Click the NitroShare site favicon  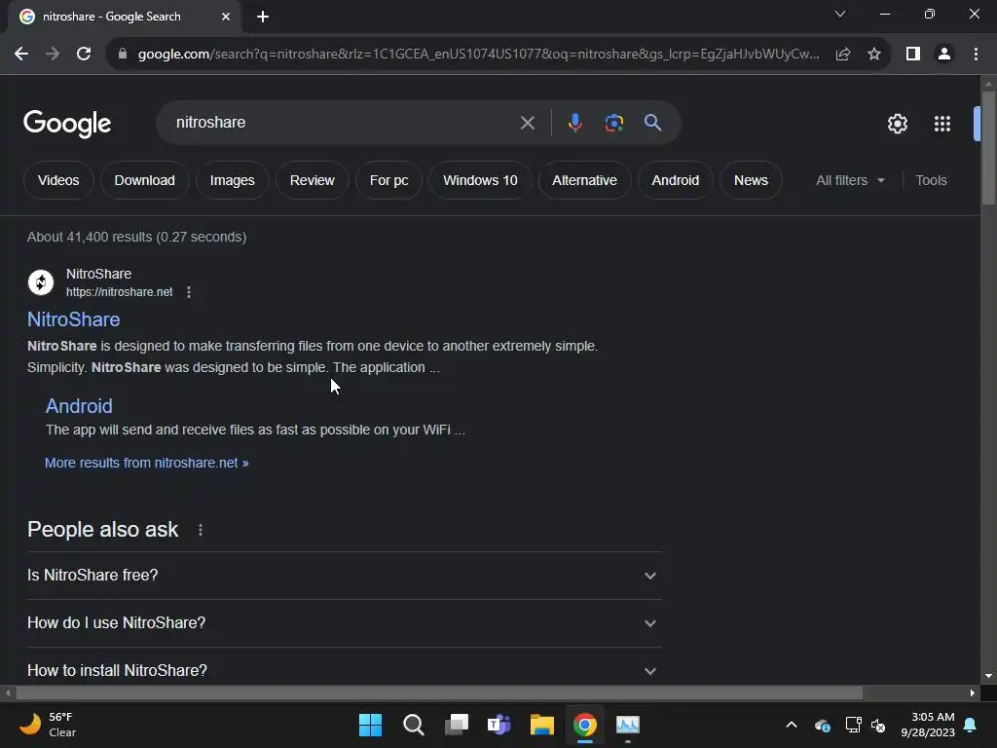41,282
